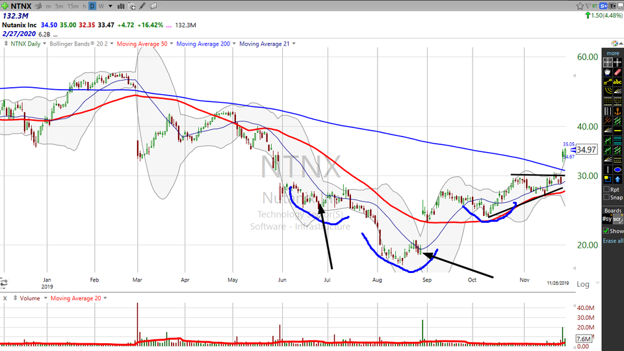624x351 pixels.
Task: Click the pink ellipsis in data row
Action: pos(169,25)
